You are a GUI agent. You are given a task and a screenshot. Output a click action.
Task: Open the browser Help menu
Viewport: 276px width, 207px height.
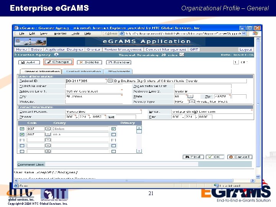tap(88, 33)
